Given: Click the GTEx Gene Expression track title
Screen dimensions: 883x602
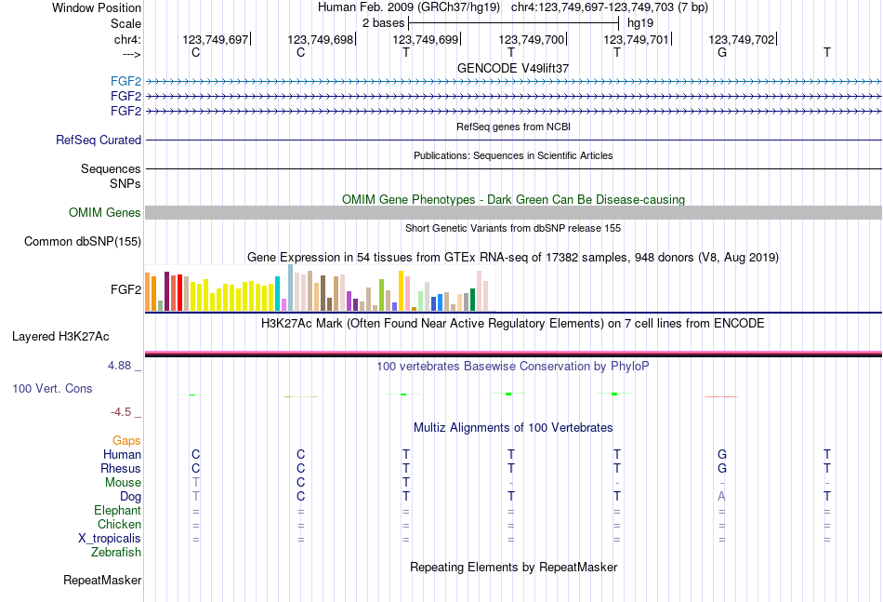Looking at the screenshot, I should (513, 258).
